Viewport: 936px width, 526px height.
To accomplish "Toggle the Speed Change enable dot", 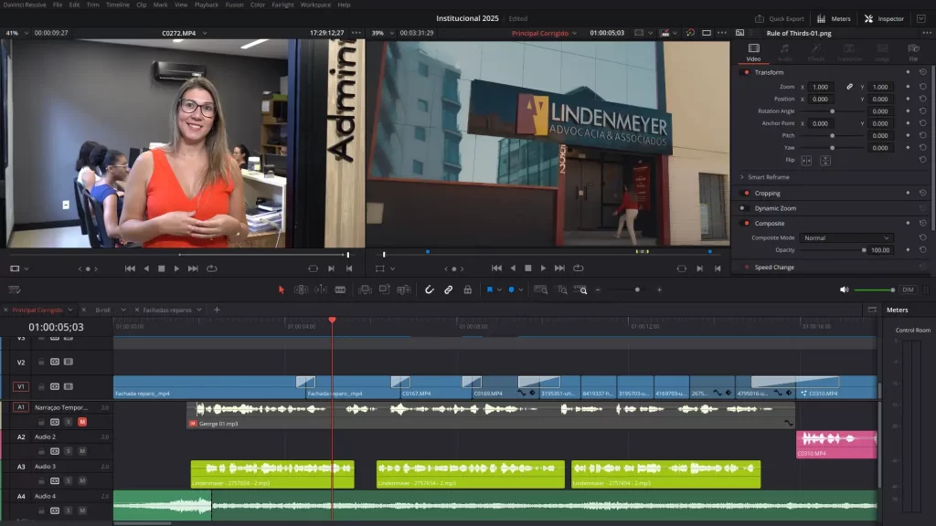I will click(746, 268).
